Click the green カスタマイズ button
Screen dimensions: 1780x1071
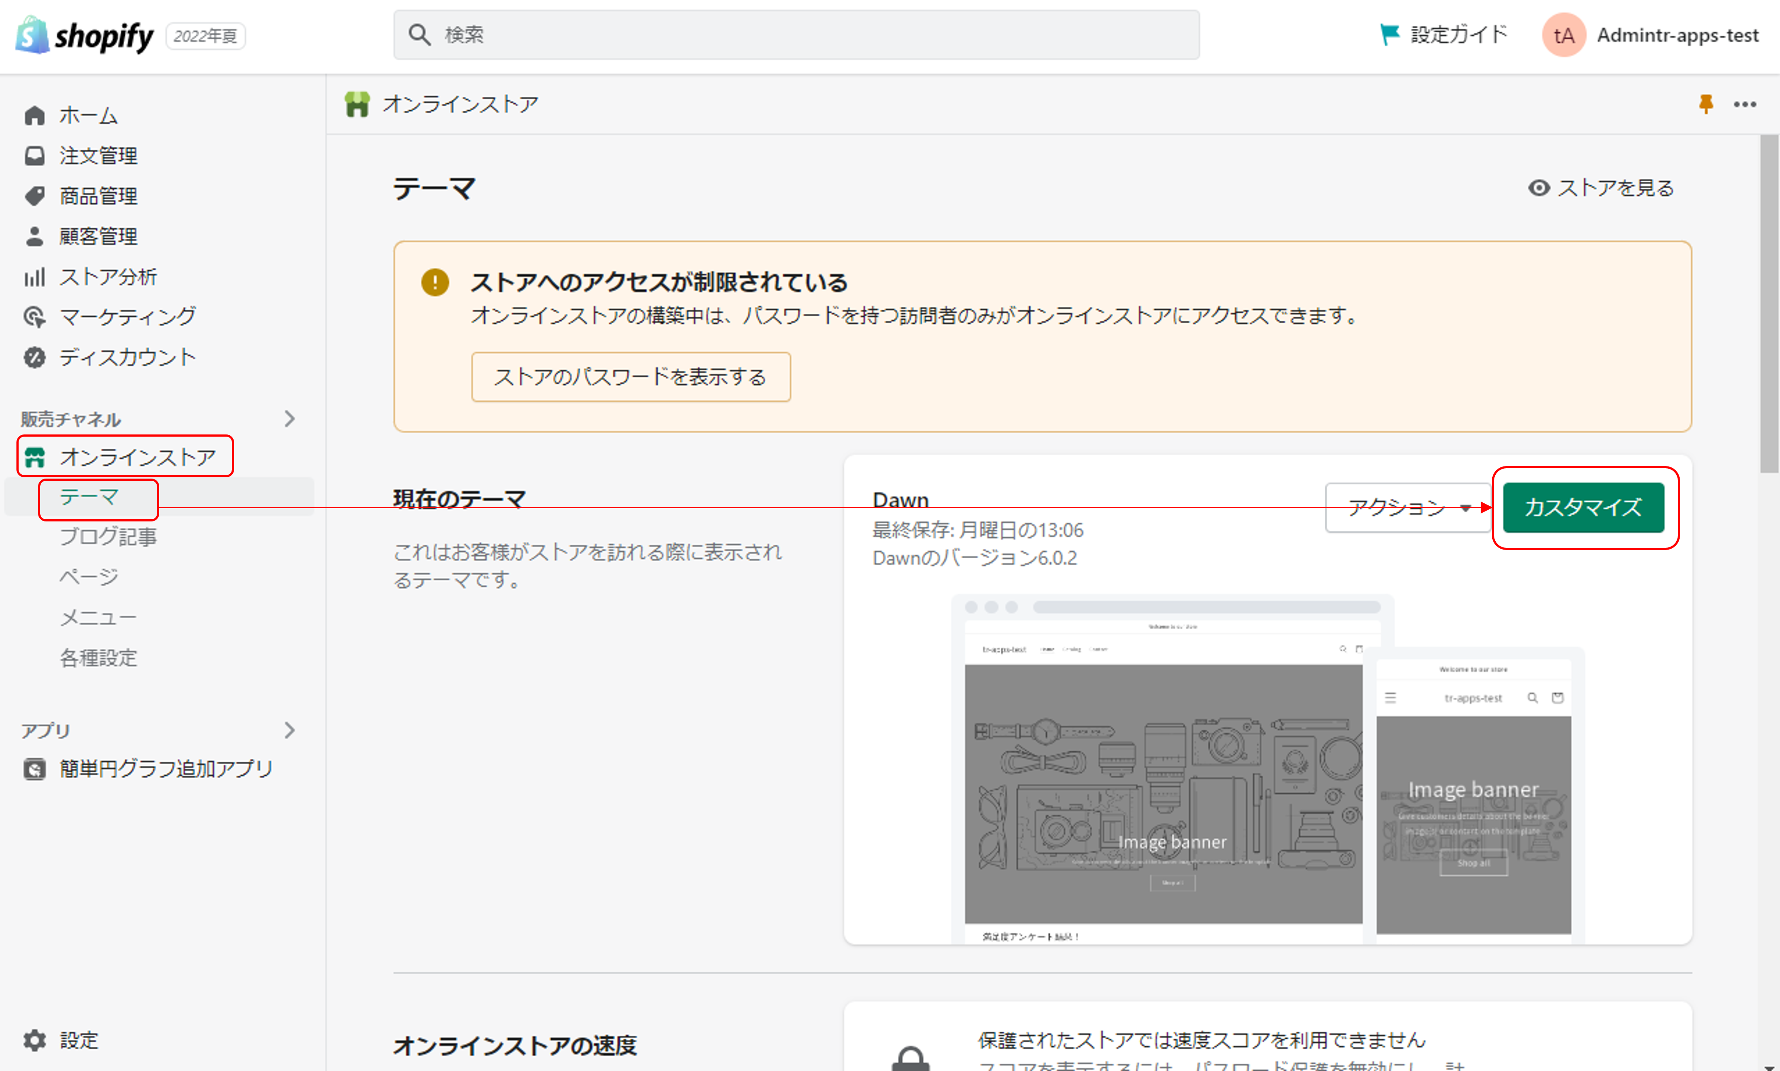click(1583, 507)
